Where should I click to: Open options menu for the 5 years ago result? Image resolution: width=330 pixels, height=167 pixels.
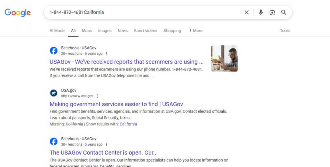click(107, 144)
